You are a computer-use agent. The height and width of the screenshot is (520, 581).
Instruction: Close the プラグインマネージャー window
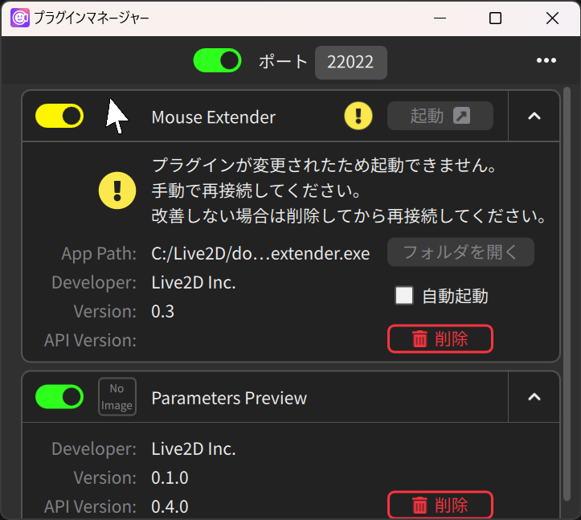coord(552,18)
